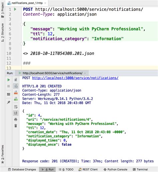Screen dimensions: 158x172
Task: Click the "Information" string on line 7
Action: pyautogui.click(x=108, y=39)
